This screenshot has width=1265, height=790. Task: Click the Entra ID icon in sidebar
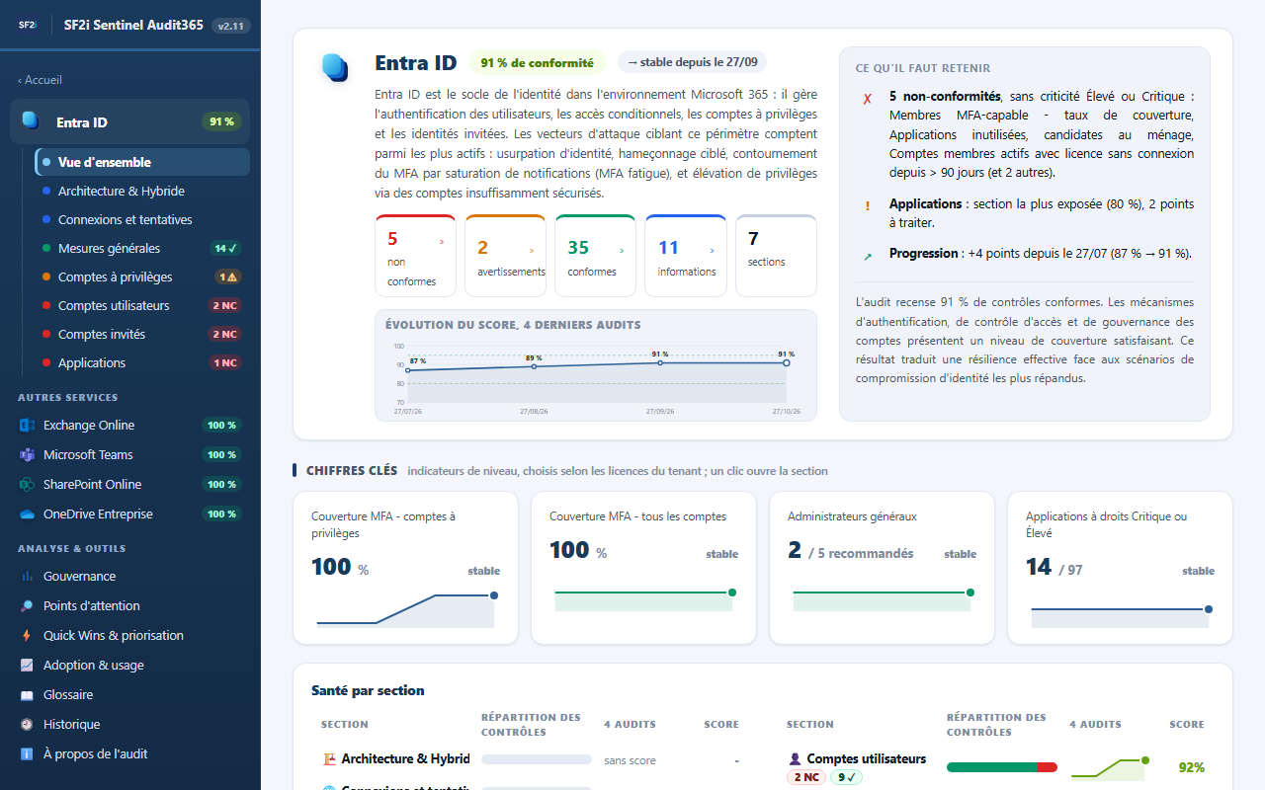(x=31, y=120)
